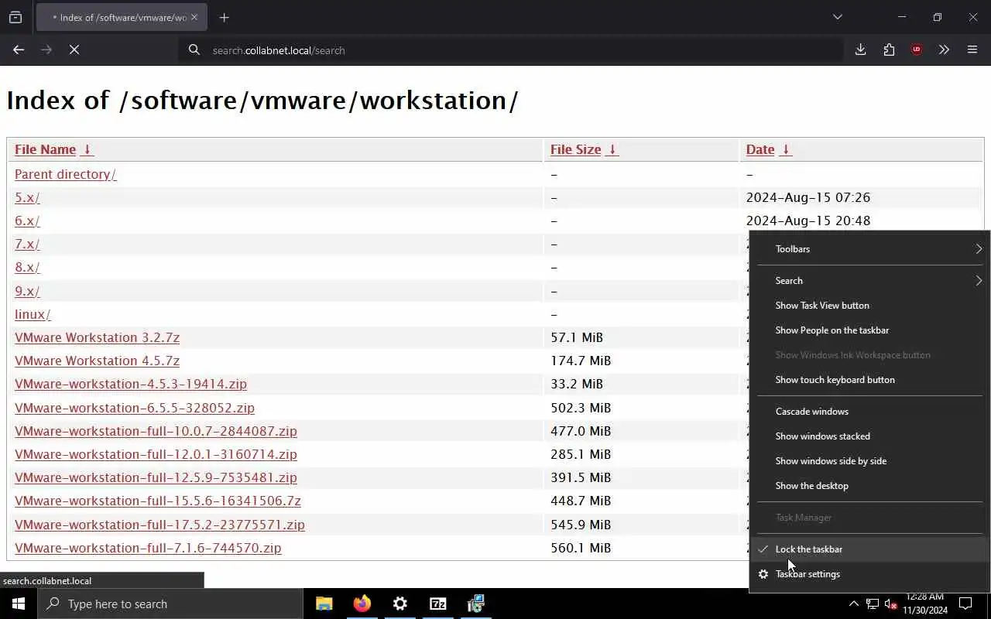Click the URL address bar field
Viewport: 991px width, 619px height.
coord(511,50)
